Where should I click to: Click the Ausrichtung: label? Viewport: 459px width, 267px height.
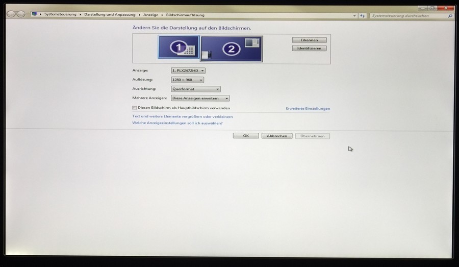coord(144,88)
